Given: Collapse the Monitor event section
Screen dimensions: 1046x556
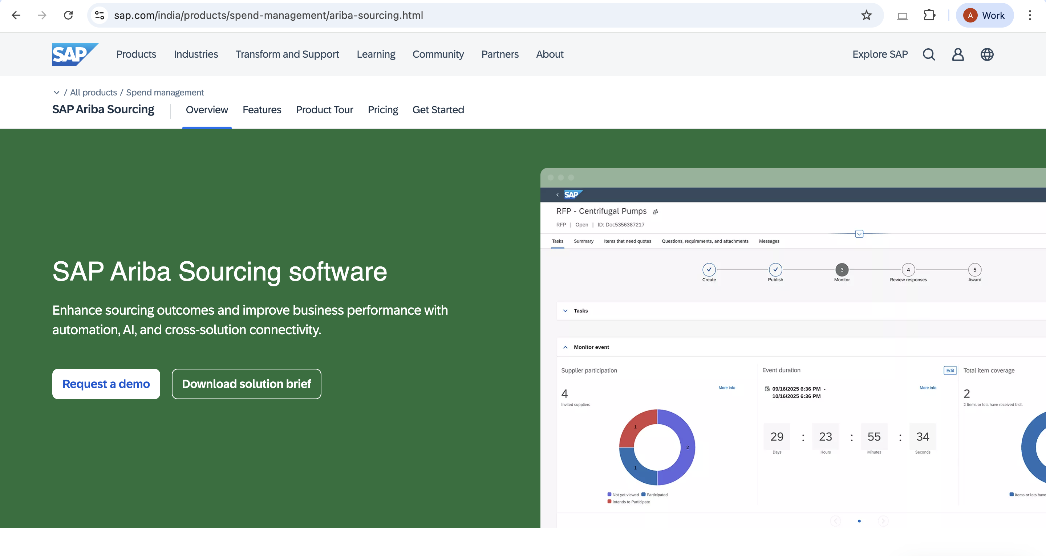Looking at the screenshot, I should coord(565,347).
